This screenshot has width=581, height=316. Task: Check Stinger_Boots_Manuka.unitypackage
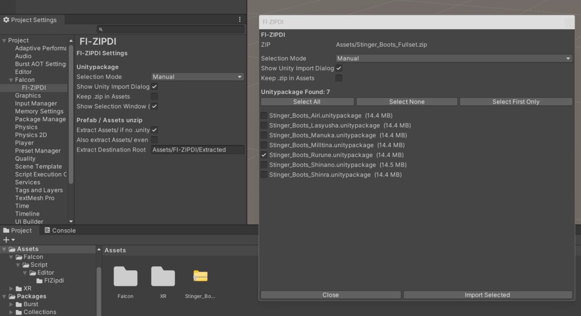(264, 135)
